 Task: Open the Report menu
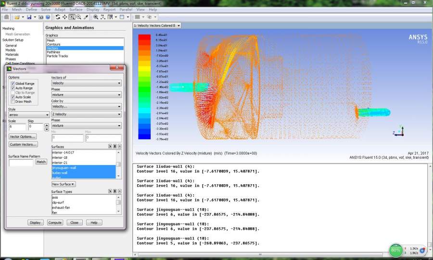pyautogui.click(x=109, y=10)
